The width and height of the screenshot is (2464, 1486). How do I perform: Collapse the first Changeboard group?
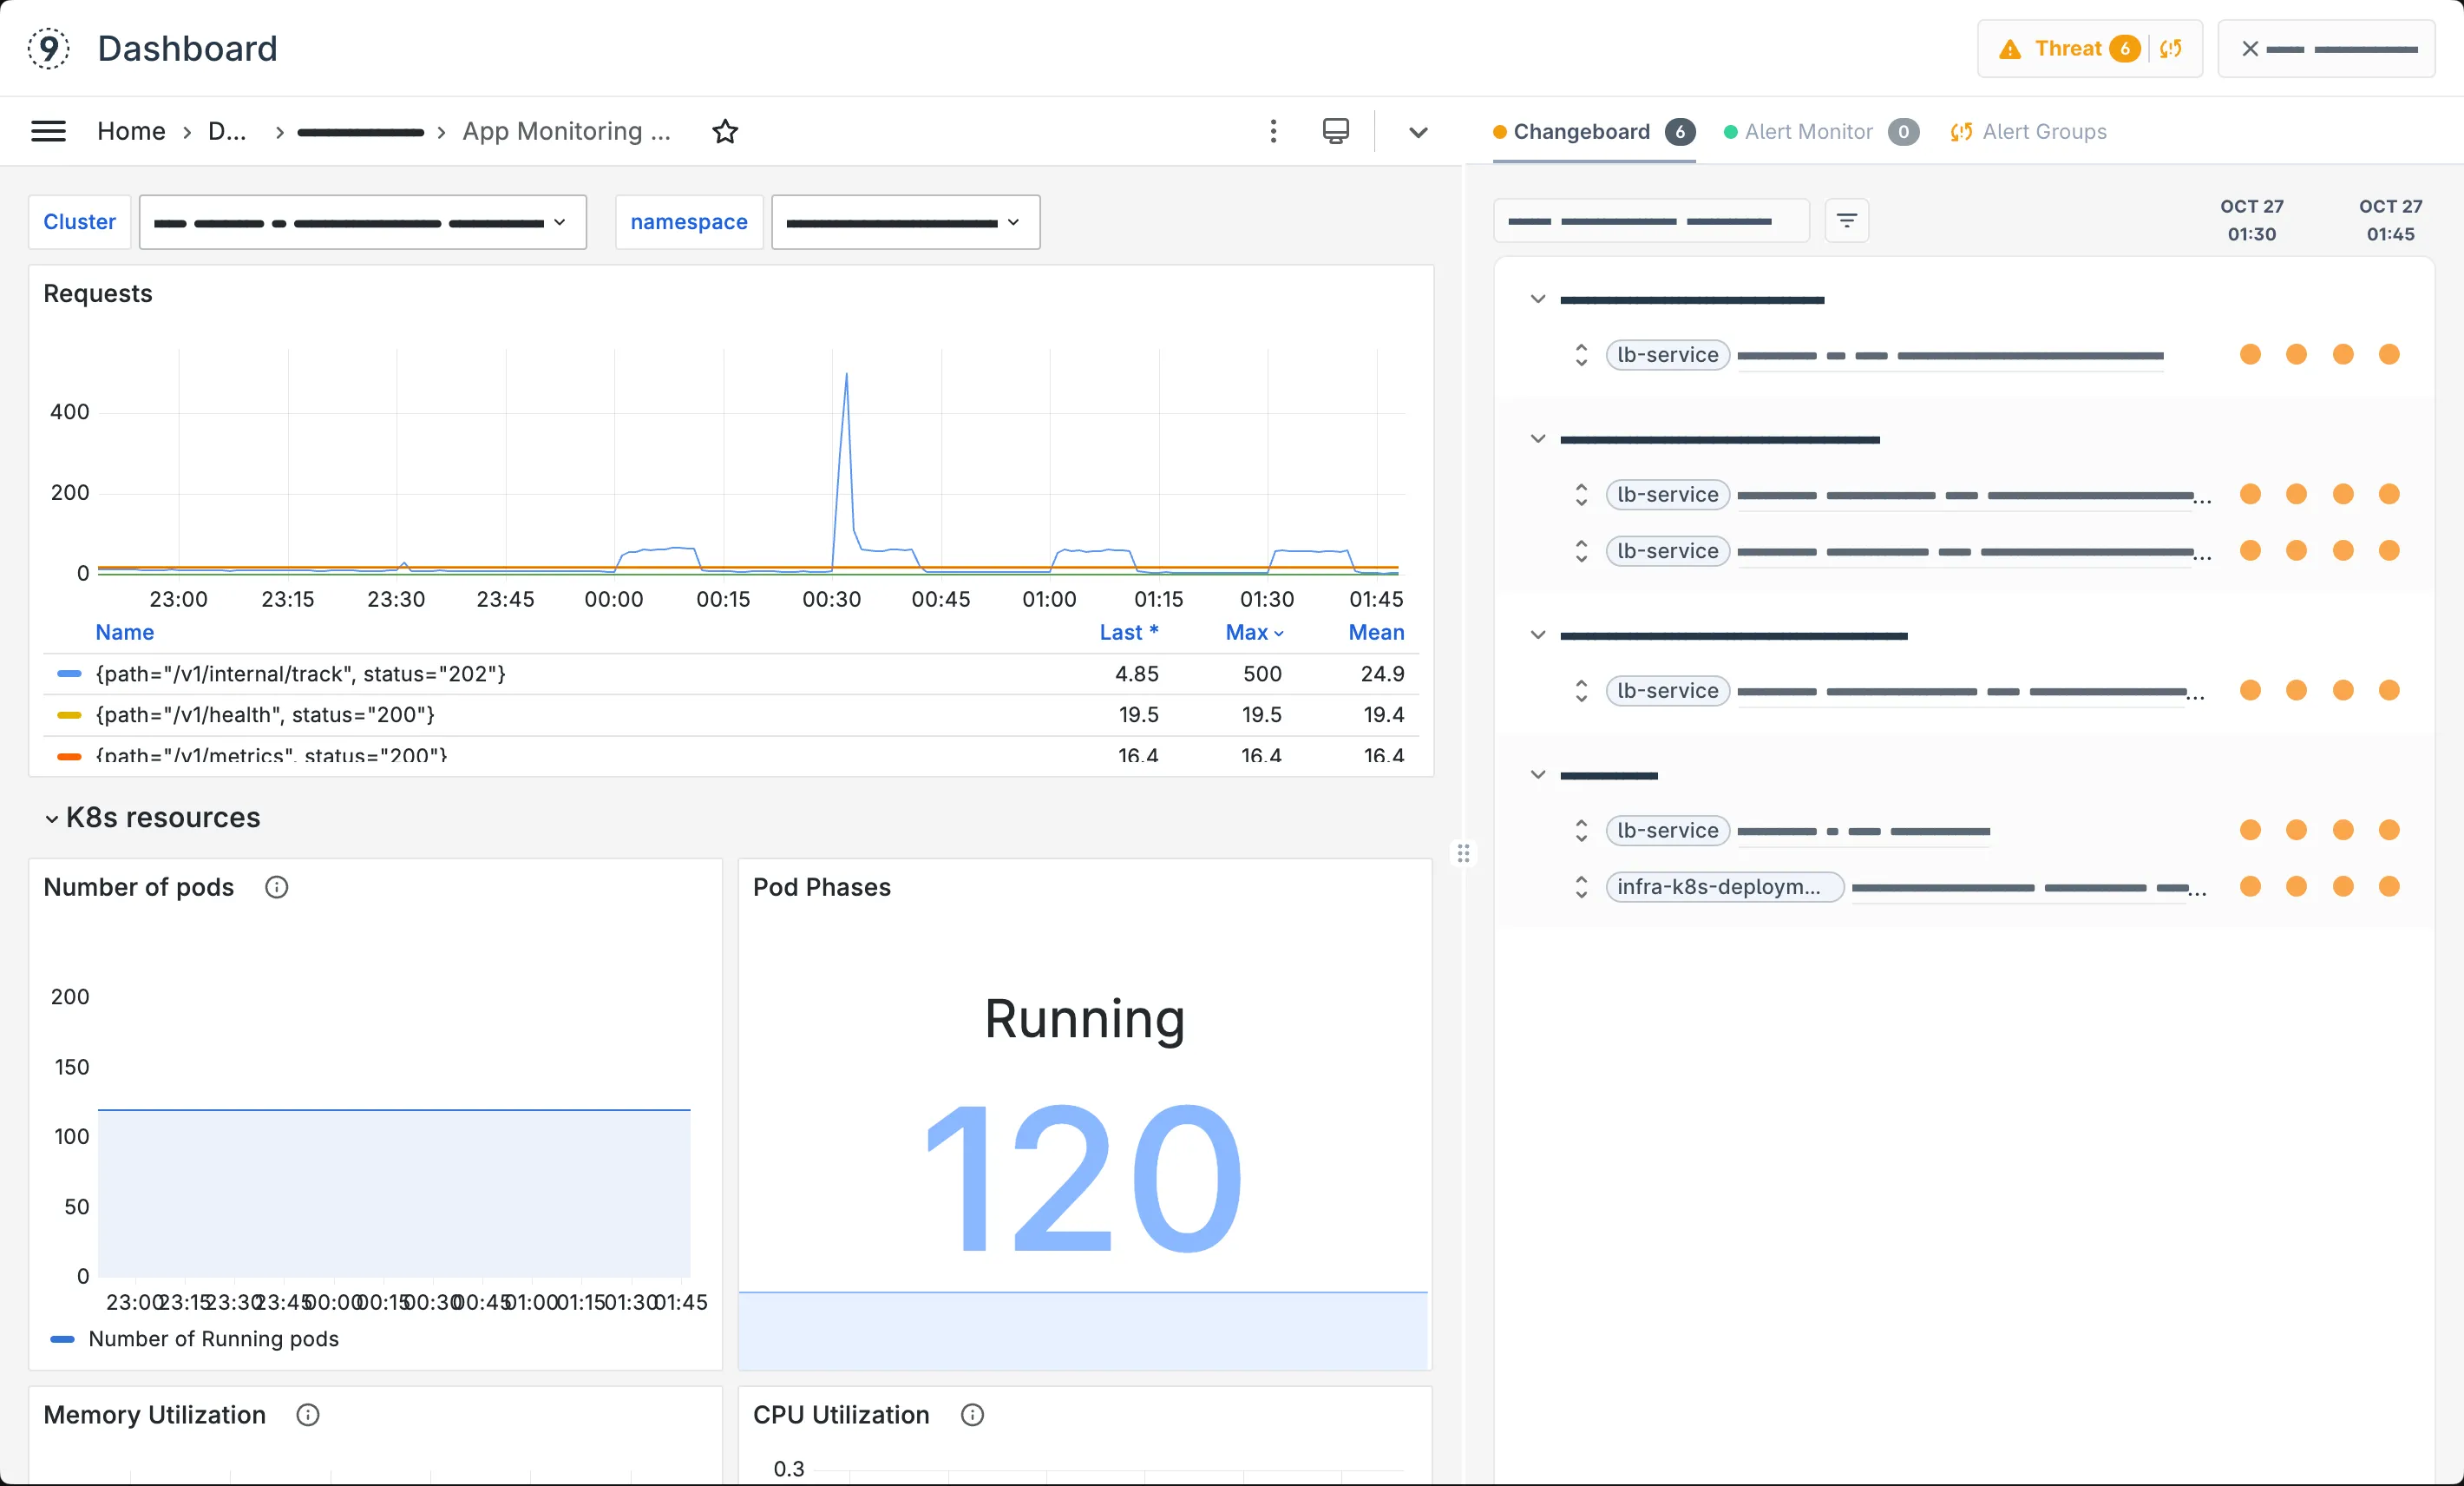click(1538, 299)
